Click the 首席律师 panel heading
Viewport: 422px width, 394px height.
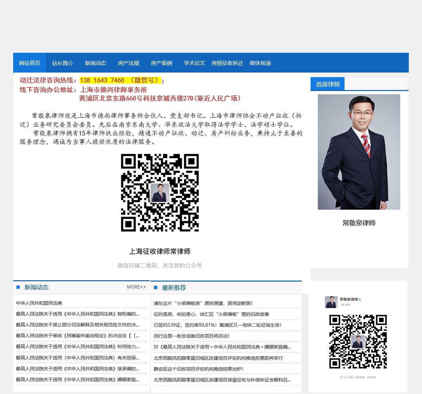328,84
